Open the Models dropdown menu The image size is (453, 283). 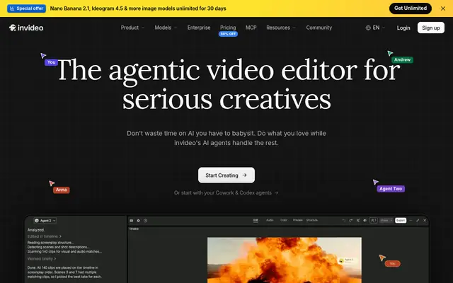[166, 28]
